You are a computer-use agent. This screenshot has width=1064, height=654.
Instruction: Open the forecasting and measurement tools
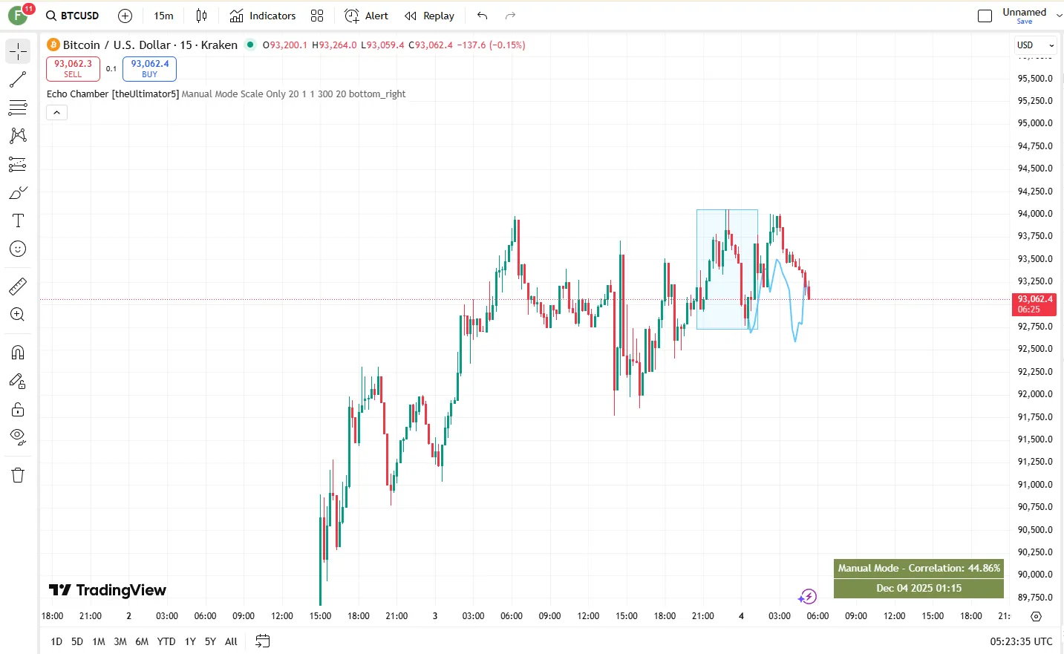pos(18,164)
